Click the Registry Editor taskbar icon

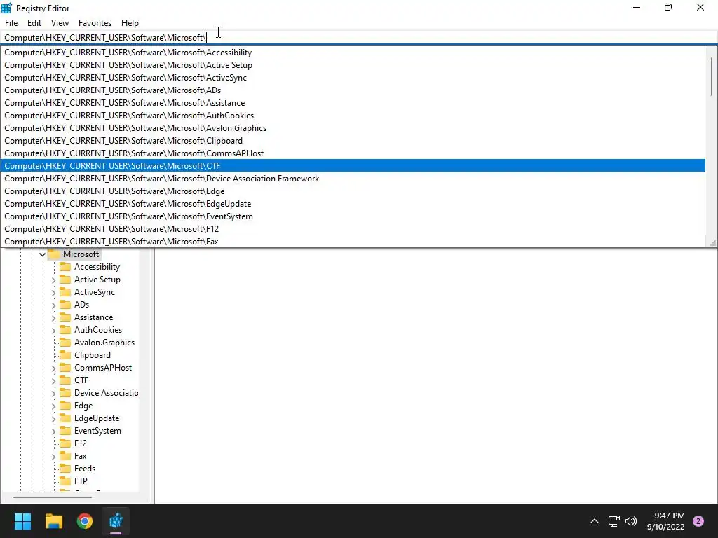(116, 521)
